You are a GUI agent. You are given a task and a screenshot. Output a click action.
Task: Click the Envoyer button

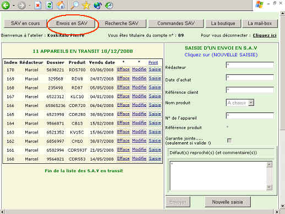178,202
